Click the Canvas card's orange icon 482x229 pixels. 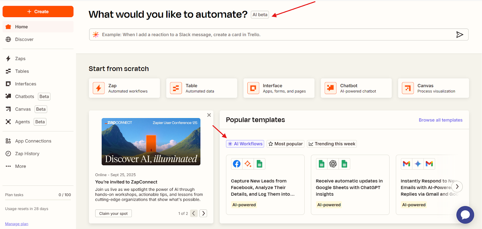point(408,88)
